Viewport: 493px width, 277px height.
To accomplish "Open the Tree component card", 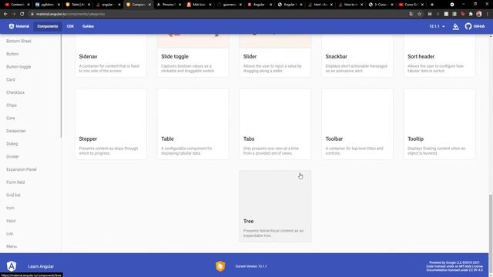I will point(275,206).
